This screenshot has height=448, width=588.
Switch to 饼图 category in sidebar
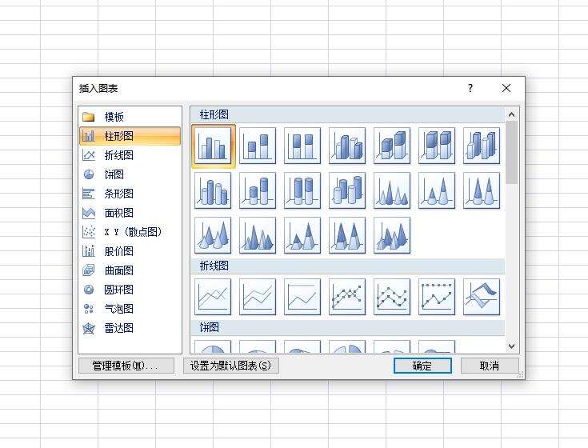pos(130,174)
